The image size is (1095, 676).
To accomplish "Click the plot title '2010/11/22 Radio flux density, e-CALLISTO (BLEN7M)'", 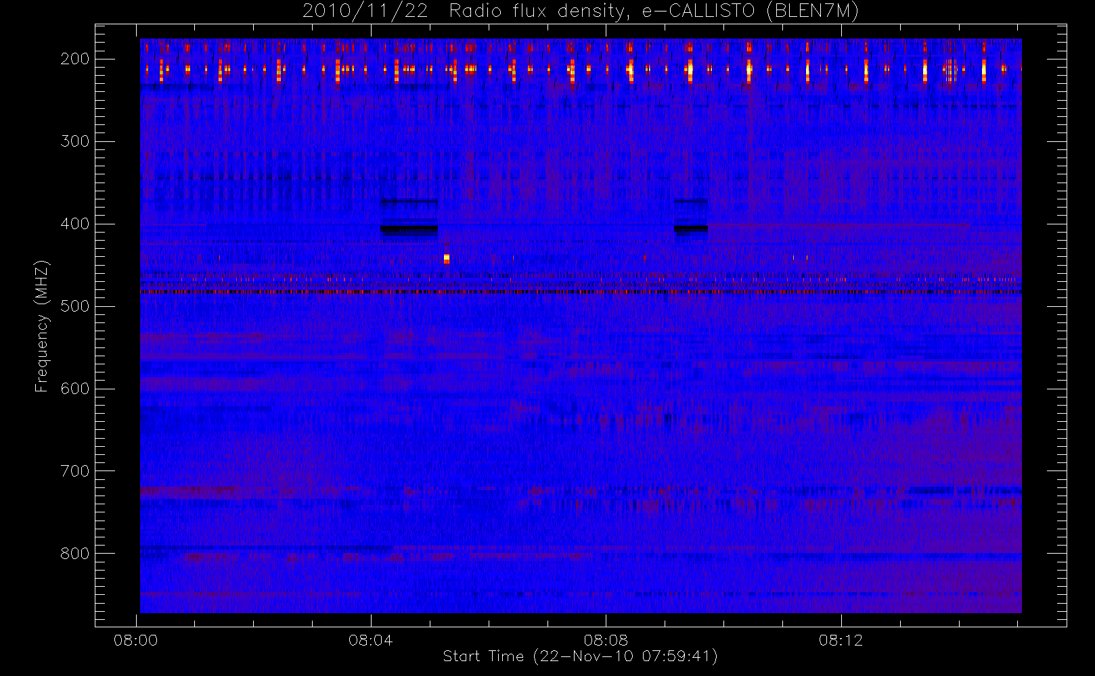I will (581, 11).
